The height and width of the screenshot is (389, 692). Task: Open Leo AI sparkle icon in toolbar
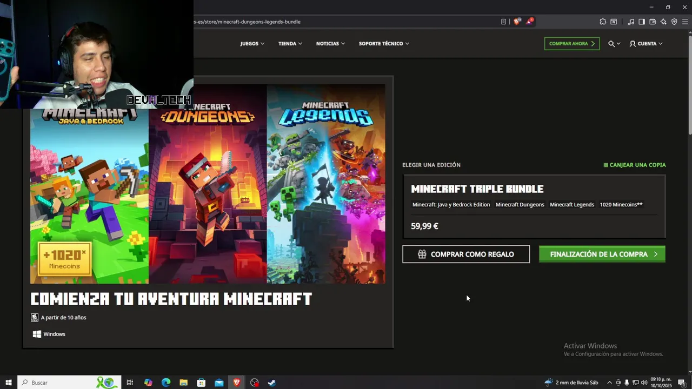[663, 22]
